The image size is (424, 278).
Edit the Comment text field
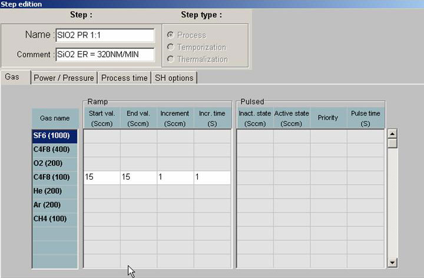[x=105, y=55]
